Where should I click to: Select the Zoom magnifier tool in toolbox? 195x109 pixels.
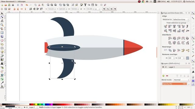pos(2,25)
